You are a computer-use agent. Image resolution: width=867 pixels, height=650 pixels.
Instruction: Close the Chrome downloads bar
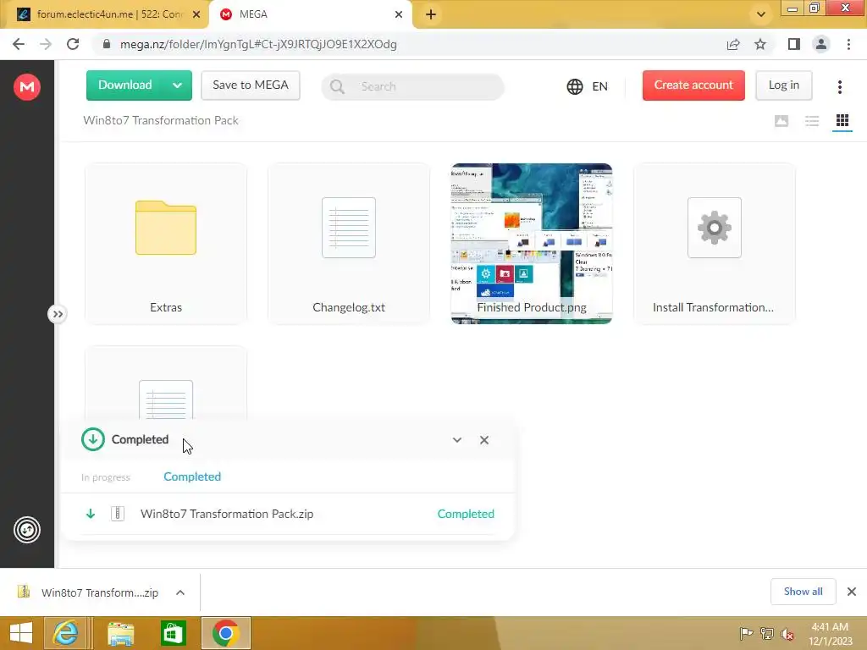pos(852,592)
